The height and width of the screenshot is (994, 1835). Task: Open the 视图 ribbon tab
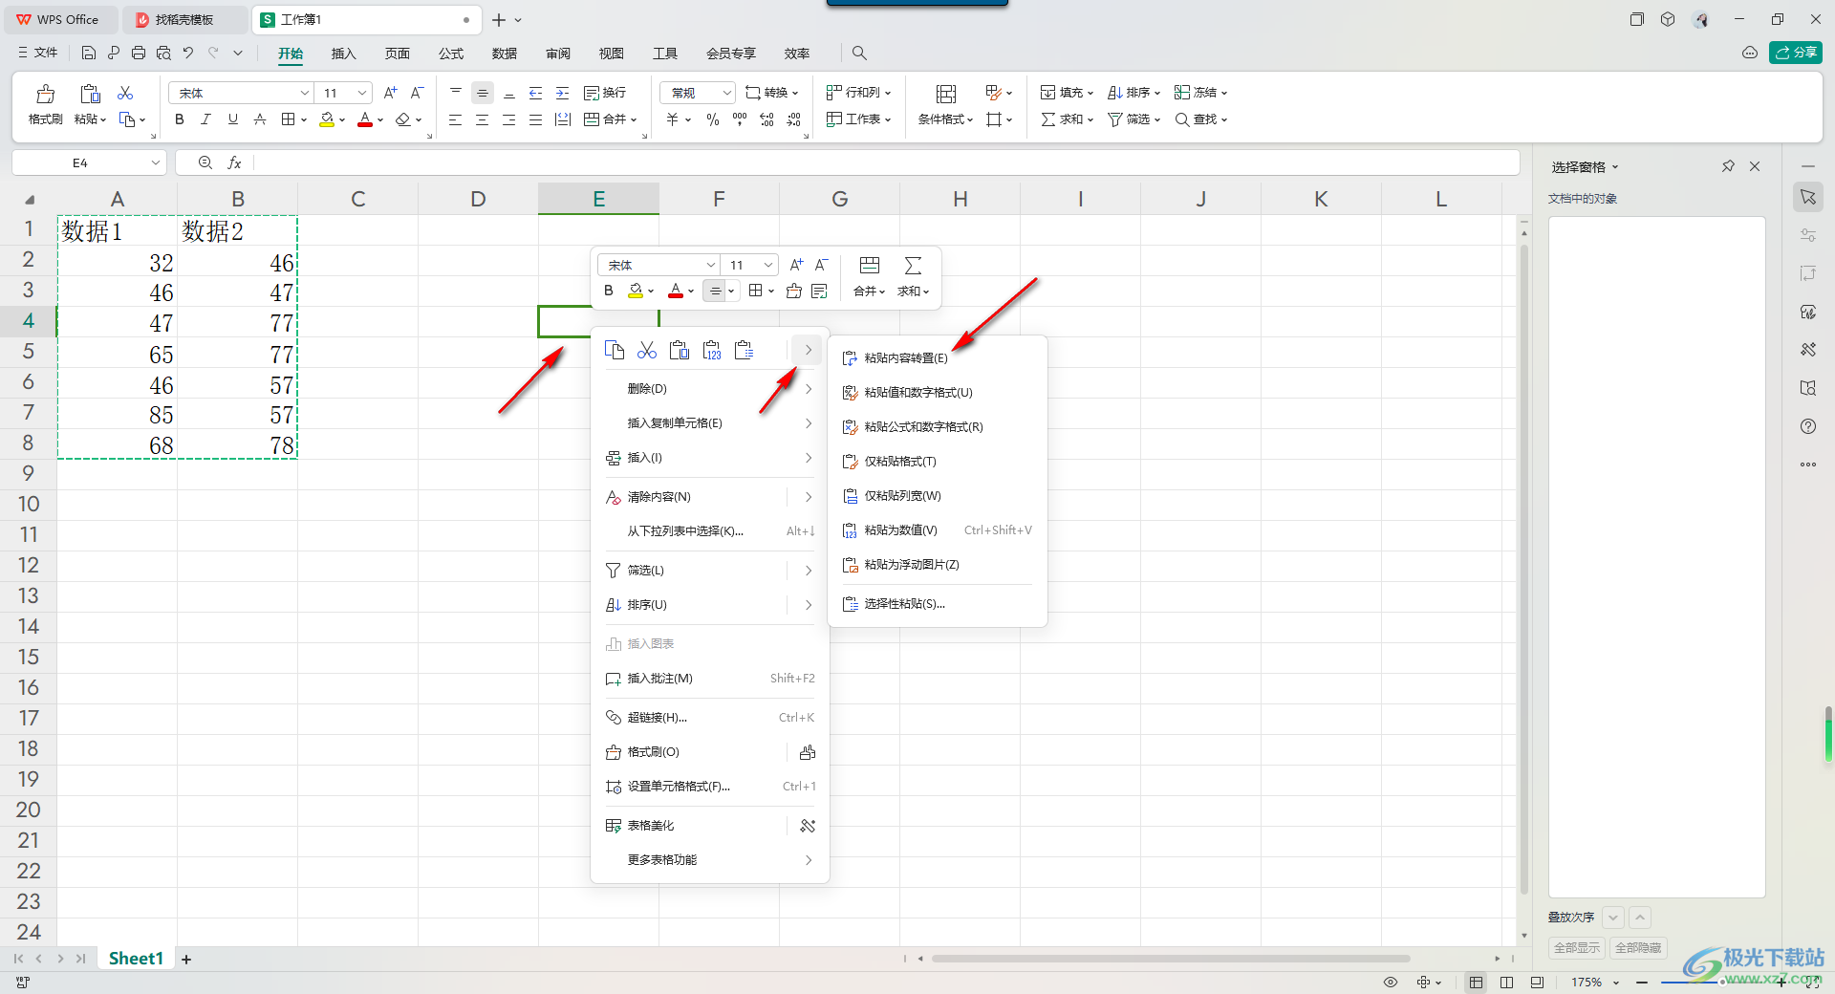[x=612, y=54]
